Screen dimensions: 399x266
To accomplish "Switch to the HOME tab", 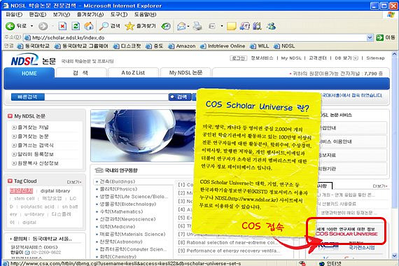I will click(29, 73).
